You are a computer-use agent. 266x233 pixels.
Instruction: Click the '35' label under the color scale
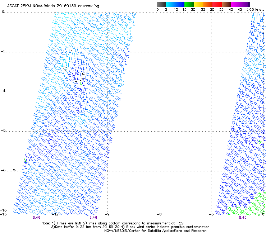click(221, 9)
